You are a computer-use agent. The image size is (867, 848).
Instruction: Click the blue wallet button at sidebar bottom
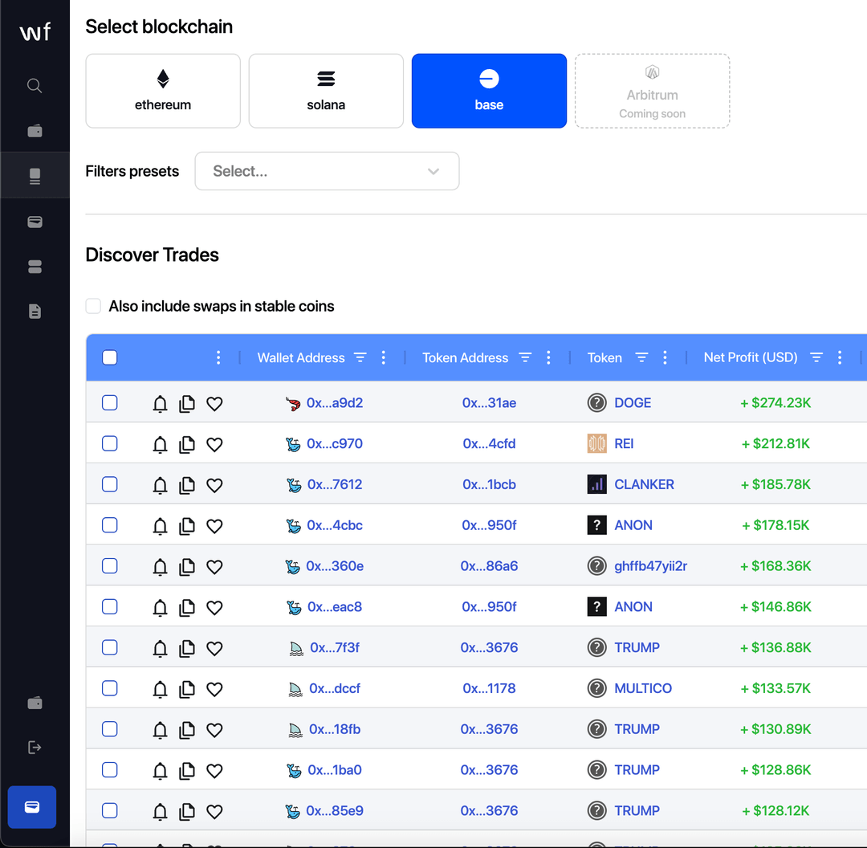[x=31, y=807]
